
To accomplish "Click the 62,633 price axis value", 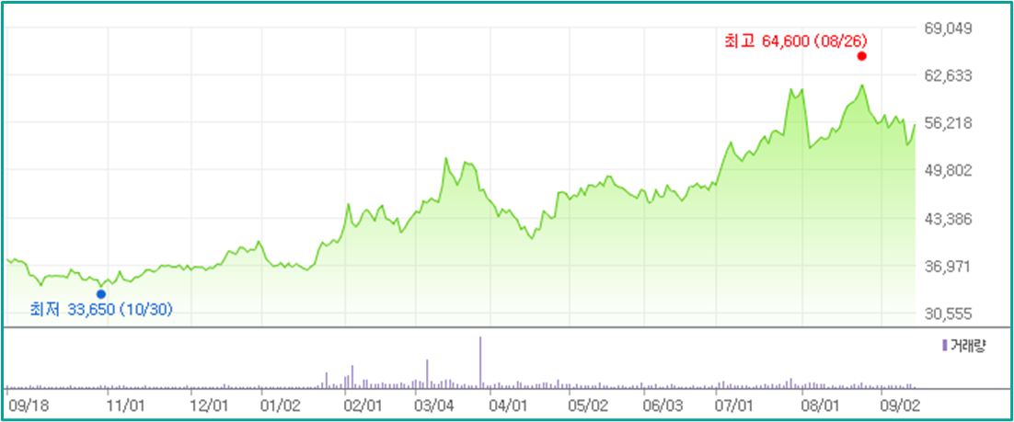I will point(949,76).
